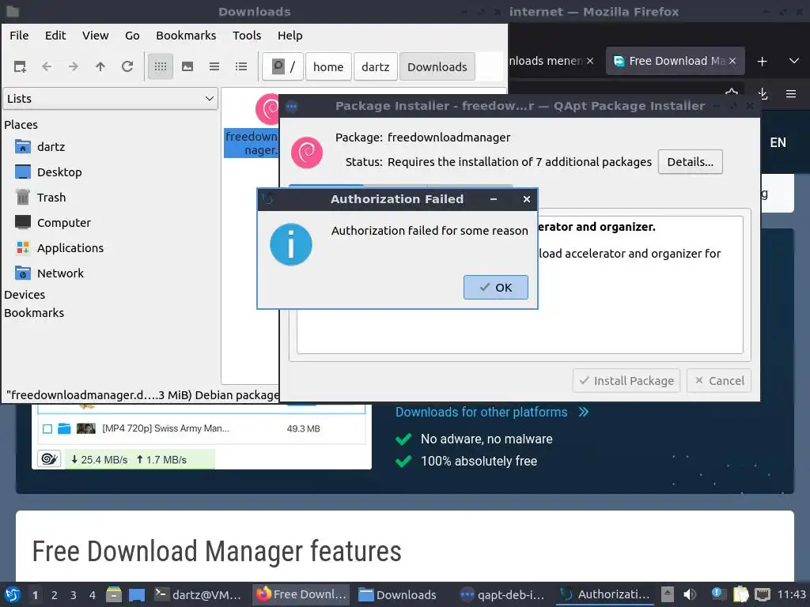Go forward in file manager
Image resolution: width=810 pixels, height=607 pixels.
[x=74, y=66]
